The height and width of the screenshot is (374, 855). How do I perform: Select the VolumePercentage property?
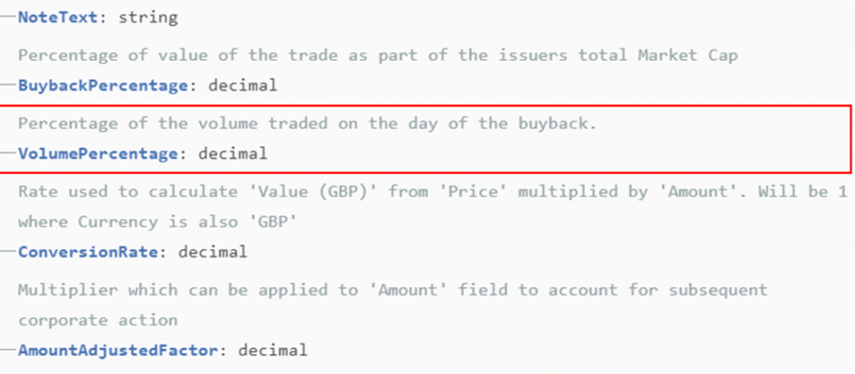[99, 154]
